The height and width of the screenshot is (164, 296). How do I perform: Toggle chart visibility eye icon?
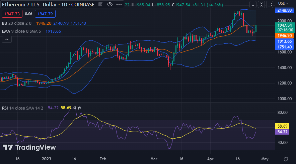[x=110, y=5]
